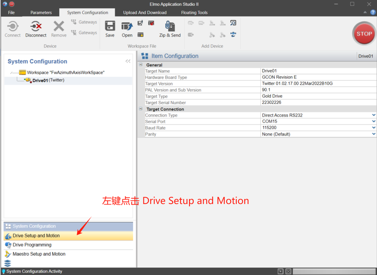Save the workspace with the floppy icon
The height and width of the screenshot is (275, 377).
(110, 26)
